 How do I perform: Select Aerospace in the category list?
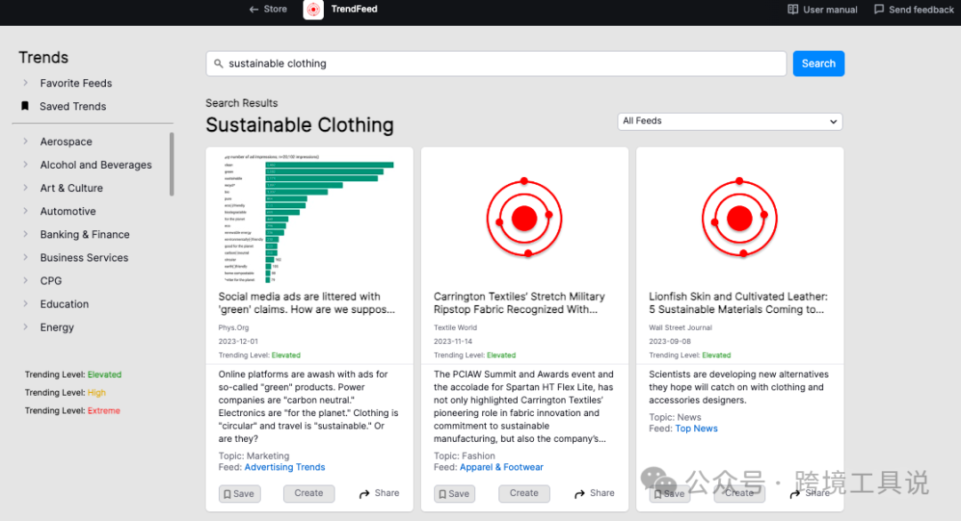(x=66, y=142)
